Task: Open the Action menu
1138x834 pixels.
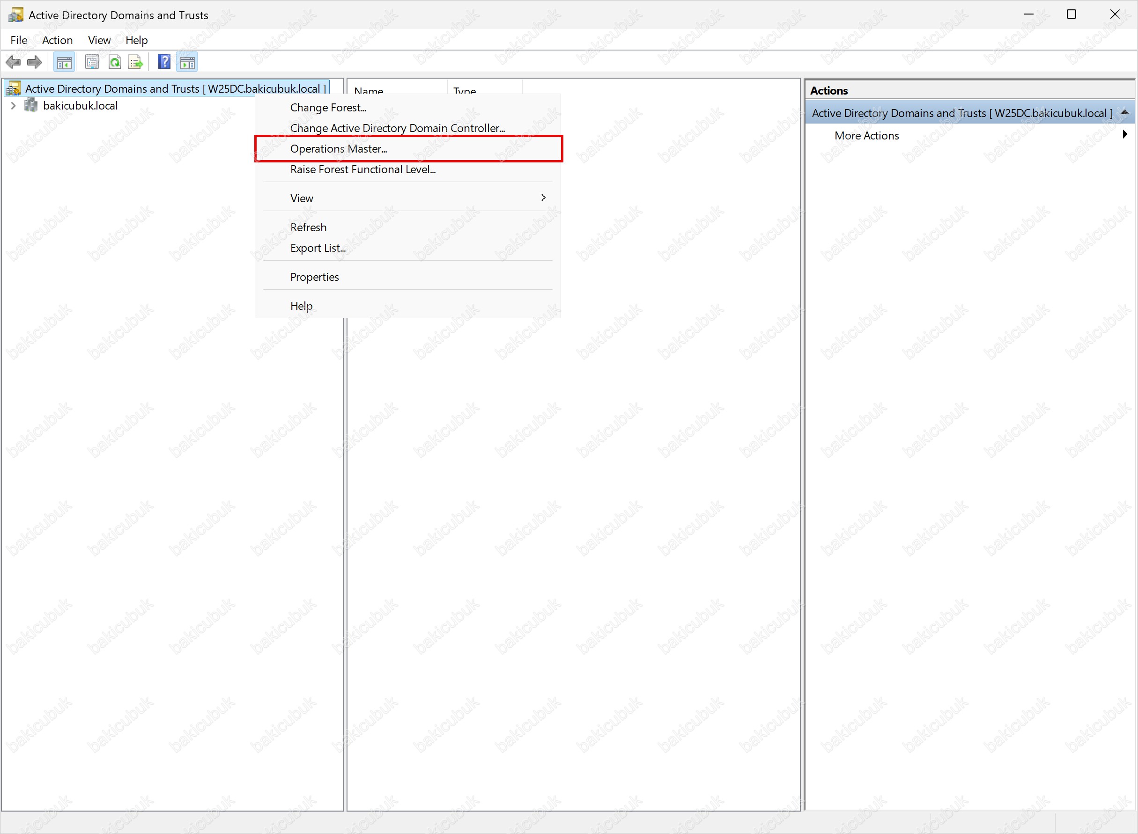Action: pos(57,40)
